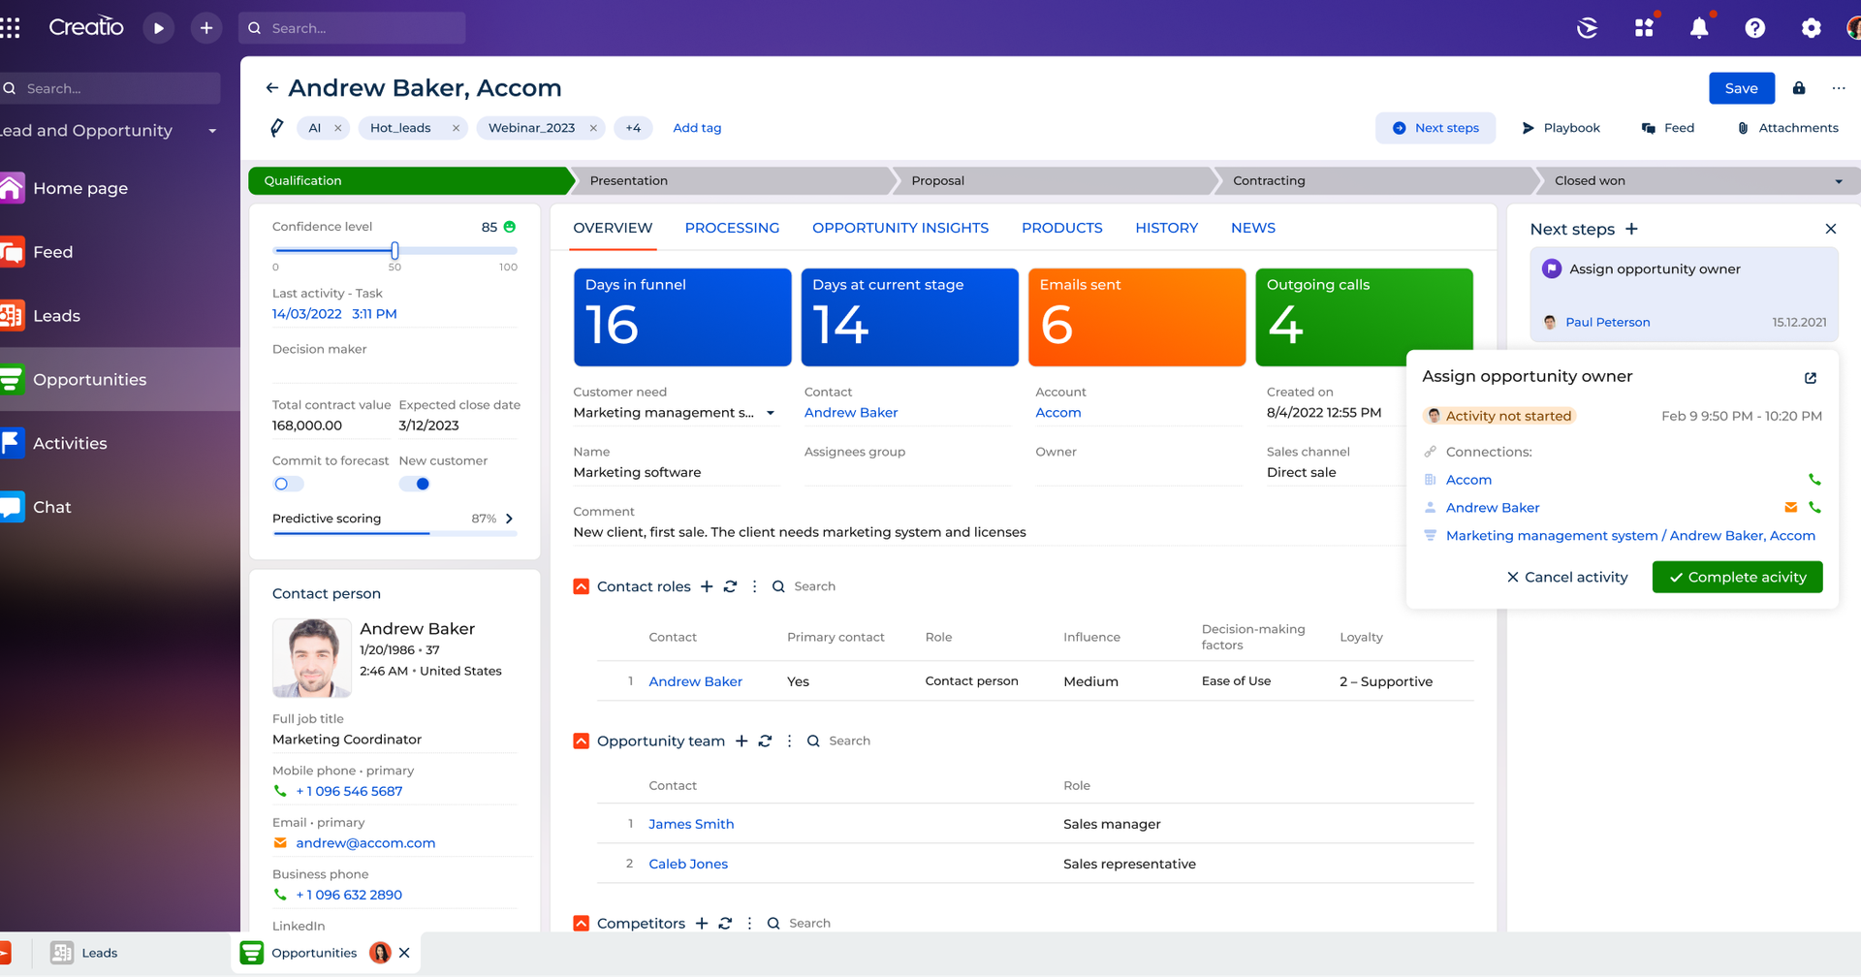Open the marketplace apps icon in header
This screenshot has height=977, width=1861.
point(1644,28)
